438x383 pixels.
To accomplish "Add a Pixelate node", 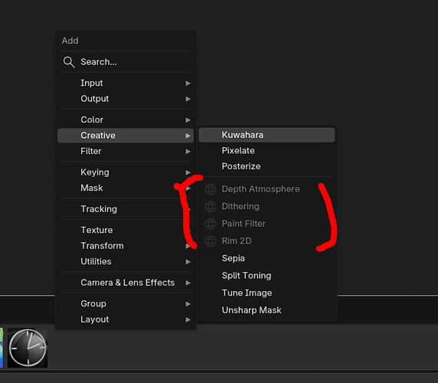I will click(x=266, y=151).
